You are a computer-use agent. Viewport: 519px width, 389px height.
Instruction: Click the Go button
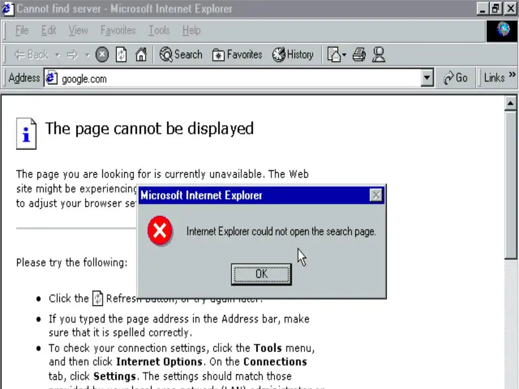click(456, 78)
